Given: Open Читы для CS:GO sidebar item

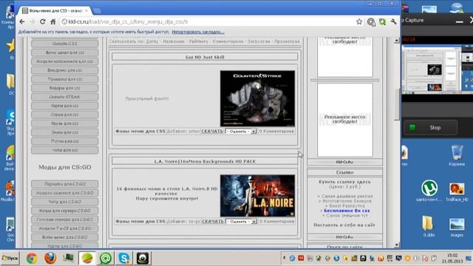Looking at the screenshot, I should click(64, 202).
